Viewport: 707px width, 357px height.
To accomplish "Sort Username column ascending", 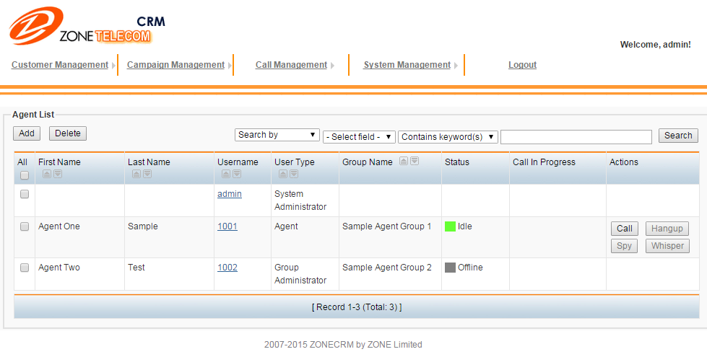I will pos(225,174).
